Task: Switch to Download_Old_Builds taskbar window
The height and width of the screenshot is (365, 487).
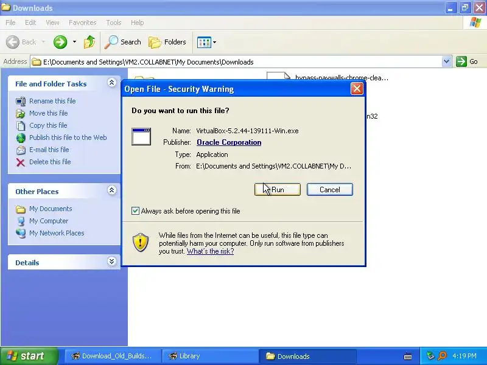Action: click(113, 356)
